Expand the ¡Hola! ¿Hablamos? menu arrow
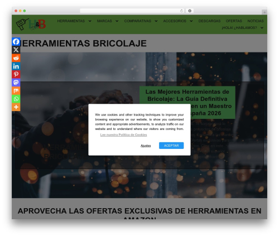The width and height of the screenshot is (279, 236). (262, 28)
